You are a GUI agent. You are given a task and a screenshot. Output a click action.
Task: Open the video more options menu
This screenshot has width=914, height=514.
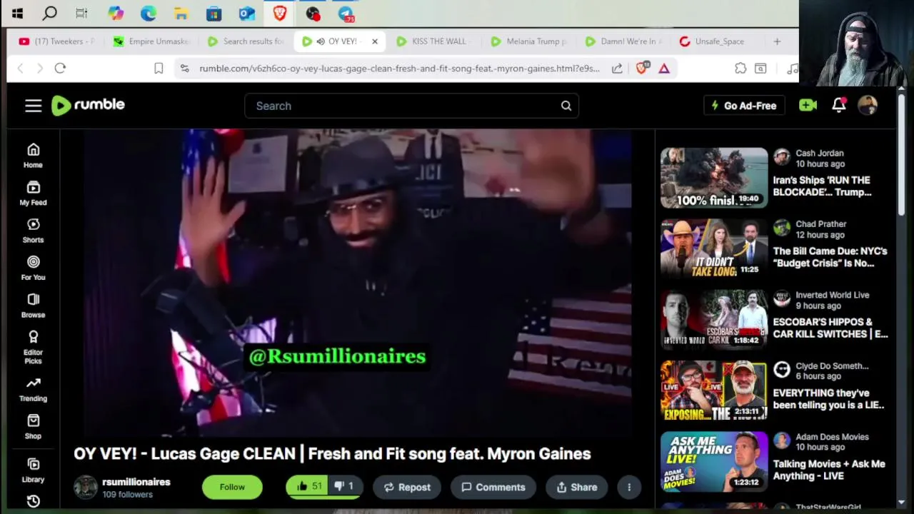pos(629,487)
